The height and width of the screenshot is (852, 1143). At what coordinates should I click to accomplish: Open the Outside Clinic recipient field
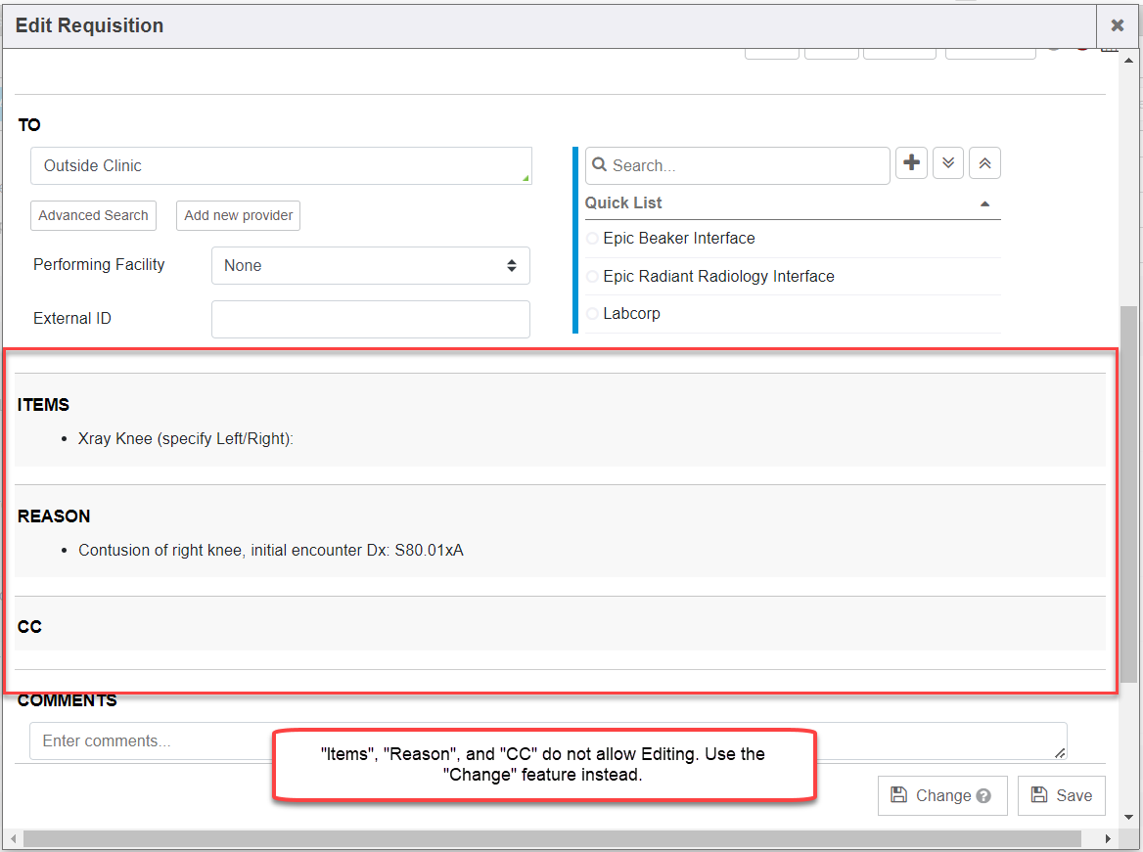[x=281, y=166]
